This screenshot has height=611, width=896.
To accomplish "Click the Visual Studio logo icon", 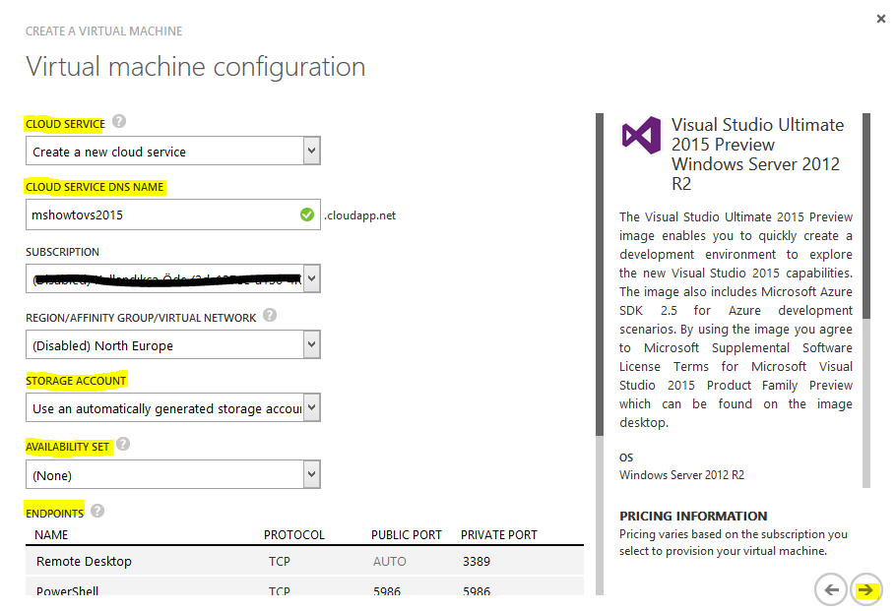I will [x=641, y=135].
